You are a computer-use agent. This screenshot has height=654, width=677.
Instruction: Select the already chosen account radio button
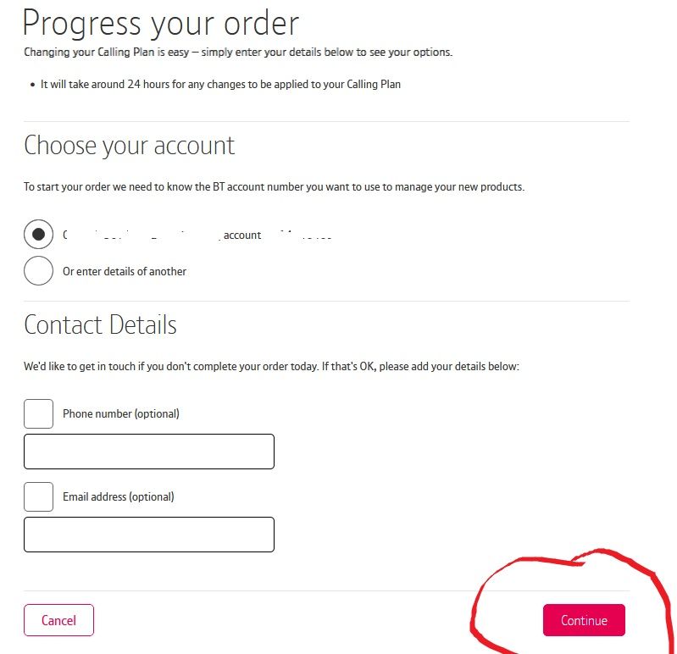pos(38,235)
